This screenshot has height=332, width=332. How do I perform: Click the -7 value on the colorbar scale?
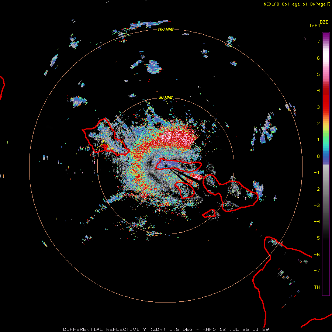317,271
